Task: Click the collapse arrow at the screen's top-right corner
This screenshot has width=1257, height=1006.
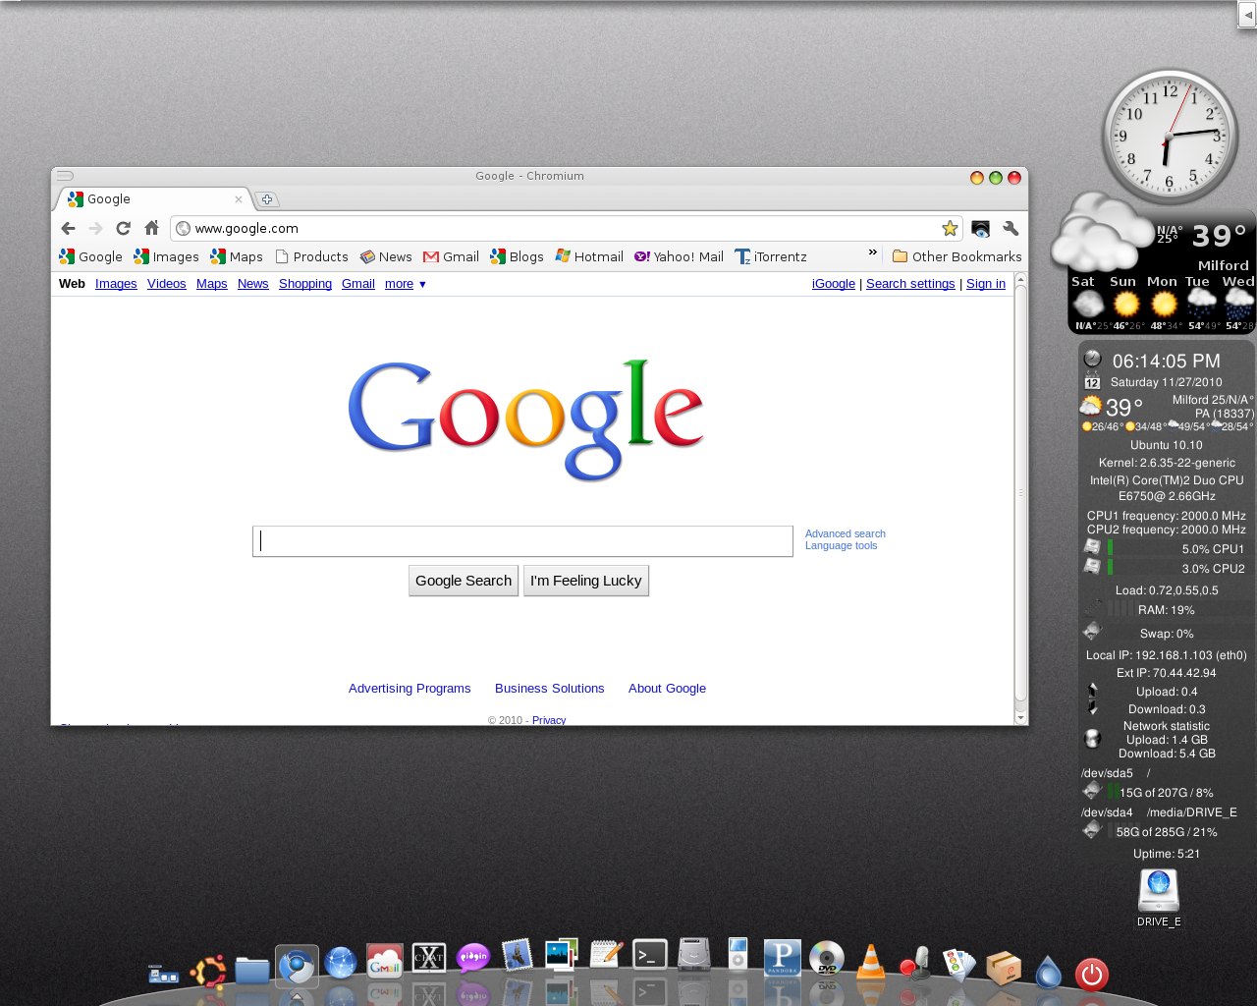Action: (1247, 15)
